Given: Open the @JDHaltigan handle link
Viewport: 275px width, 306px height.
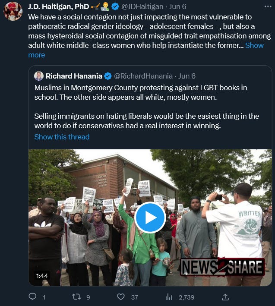Looking at the screenshot, I should (142, 6).
